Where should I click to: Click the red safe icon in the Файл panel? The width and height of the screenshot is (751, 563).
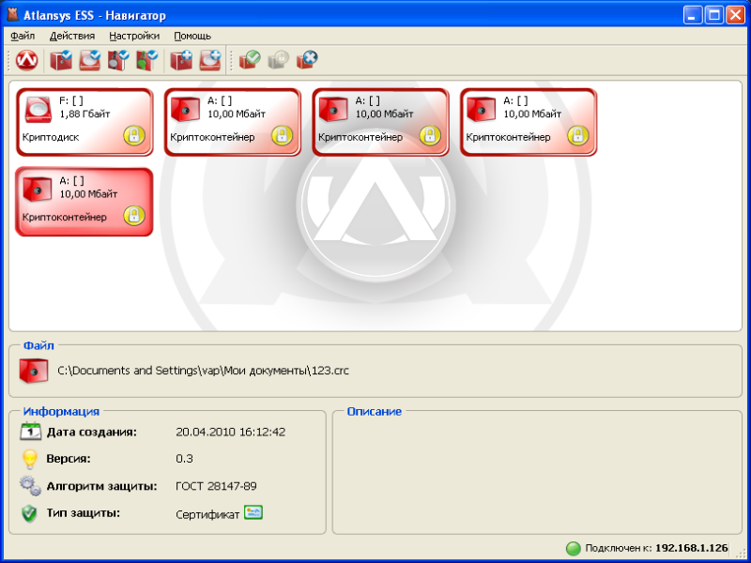click(x=34, y=371)
